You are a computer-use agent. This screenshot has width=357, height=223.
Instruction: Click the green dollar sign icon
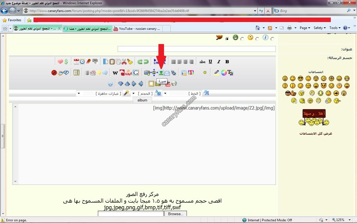click(66, 62)
